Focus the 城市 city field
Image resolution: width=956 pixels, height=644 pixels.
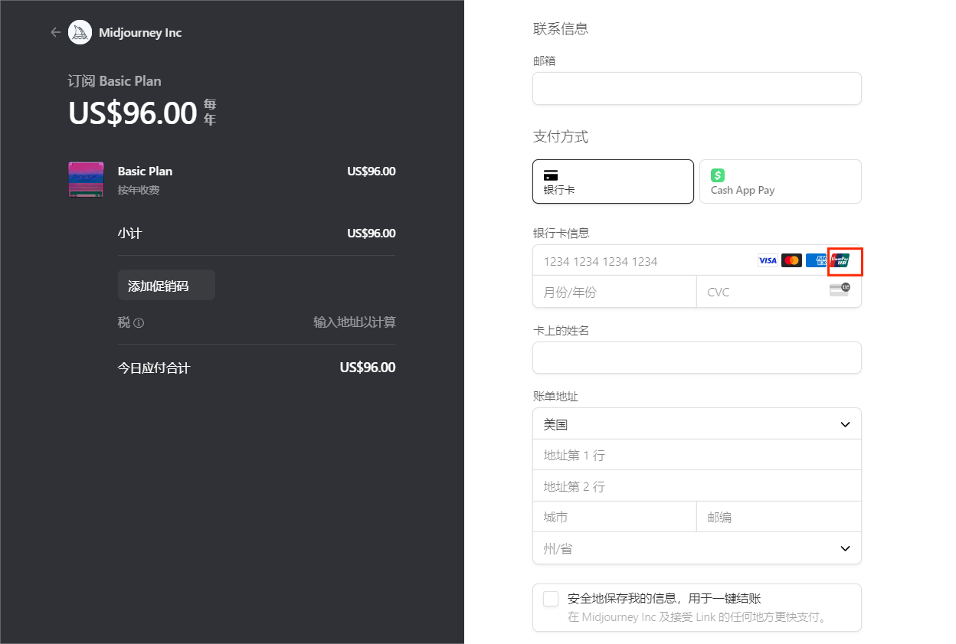click(614, 517)
